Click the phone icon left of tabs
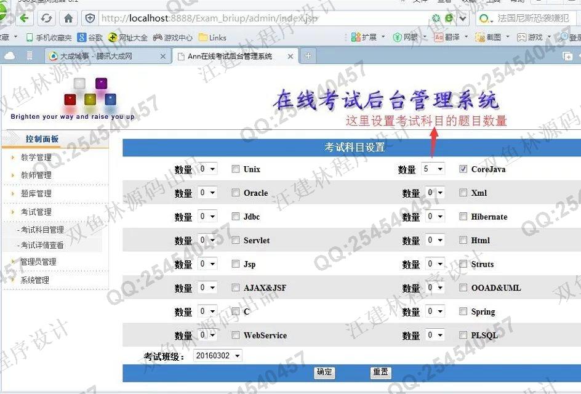 click(30, 55)
